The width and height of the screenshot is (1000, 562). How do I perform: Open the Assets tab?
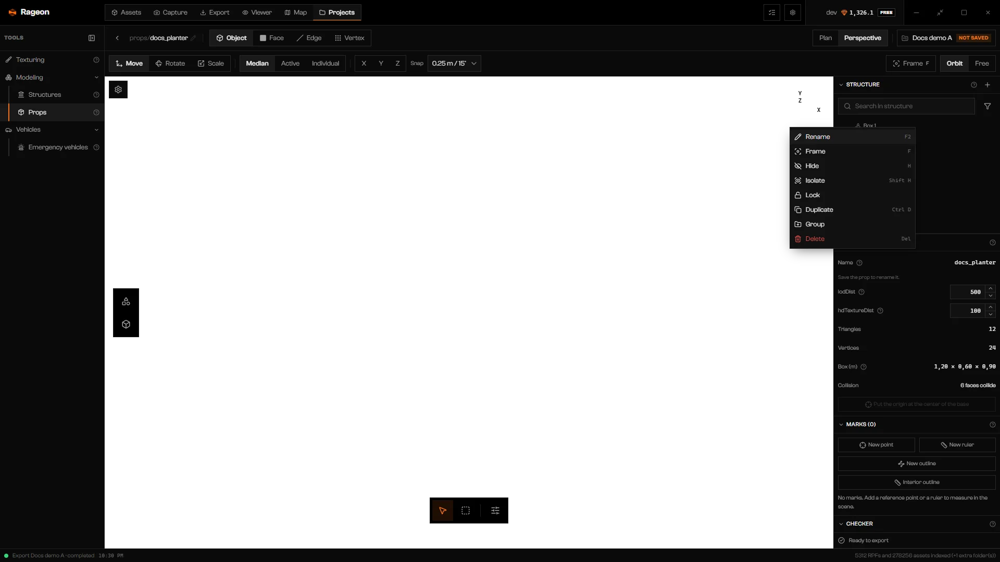tap(127, 12)
